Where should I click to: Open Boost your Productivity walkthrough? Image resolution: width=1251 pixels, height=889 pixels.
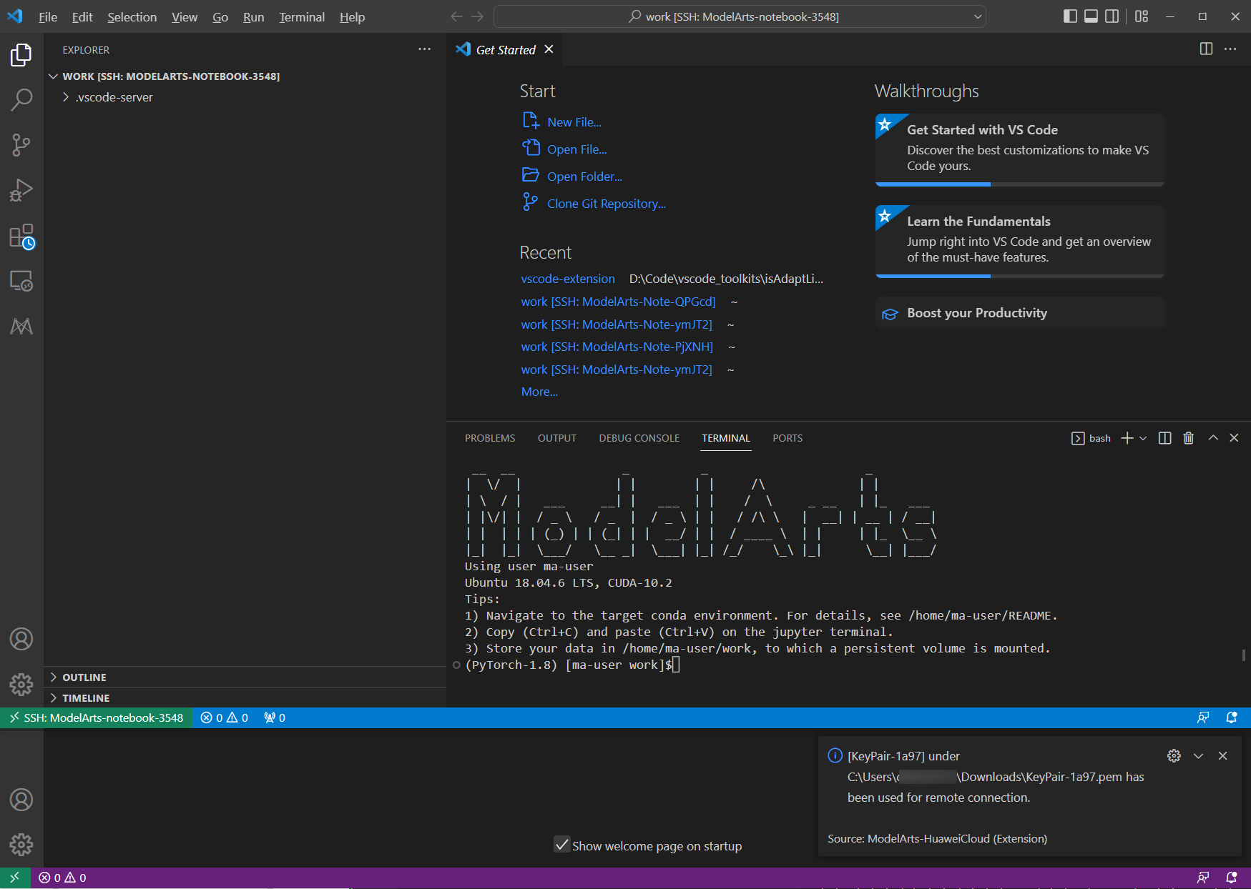pos(1020,313)
